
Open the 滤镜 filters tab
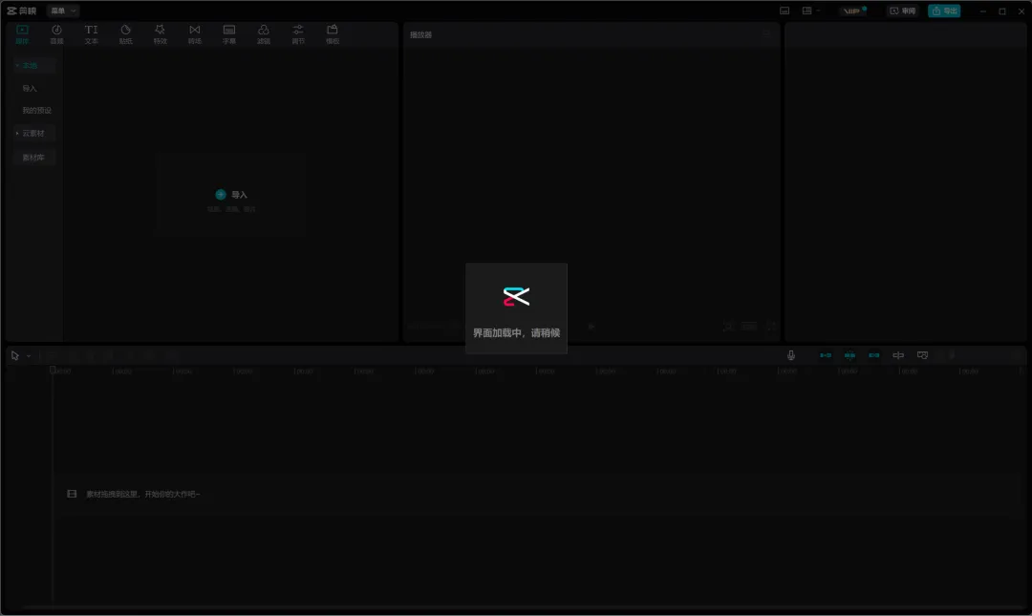point(264,34)
